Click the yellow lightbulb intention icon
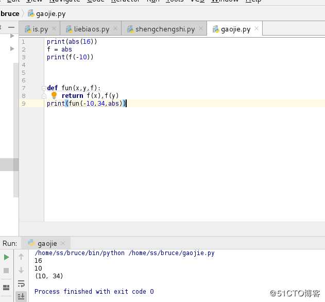This screenshot has height=302, width=325. (54, 95)
